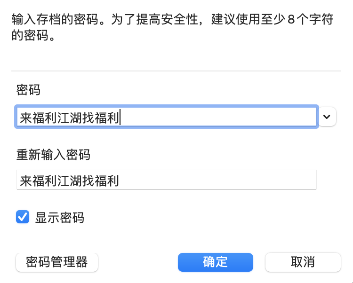Confirm with the blue 确定 button

click(215, 262)
